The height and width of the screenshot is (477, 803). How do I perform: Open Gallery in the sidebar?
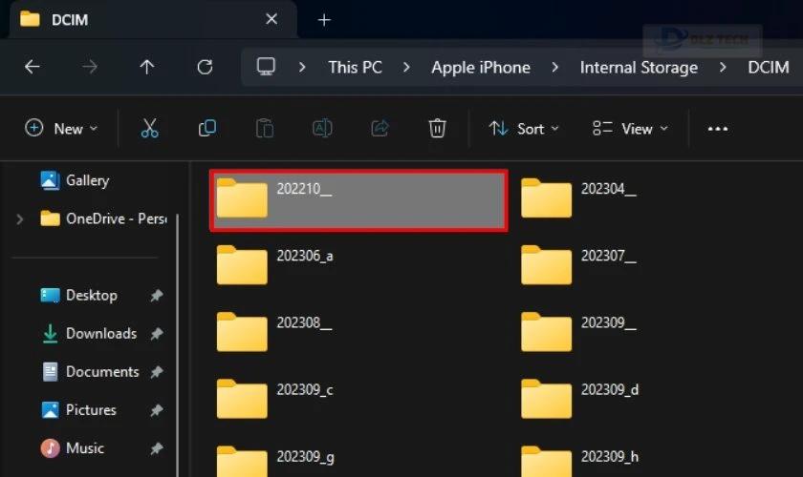pos(76,180)
